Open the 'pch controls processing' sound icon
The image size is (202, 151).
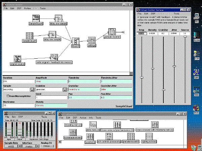109,137
